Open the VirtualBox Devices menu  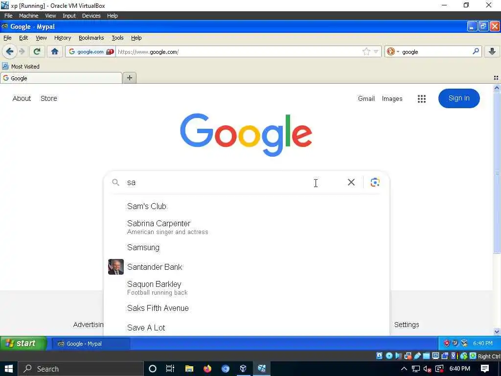[x=91, y=16]
